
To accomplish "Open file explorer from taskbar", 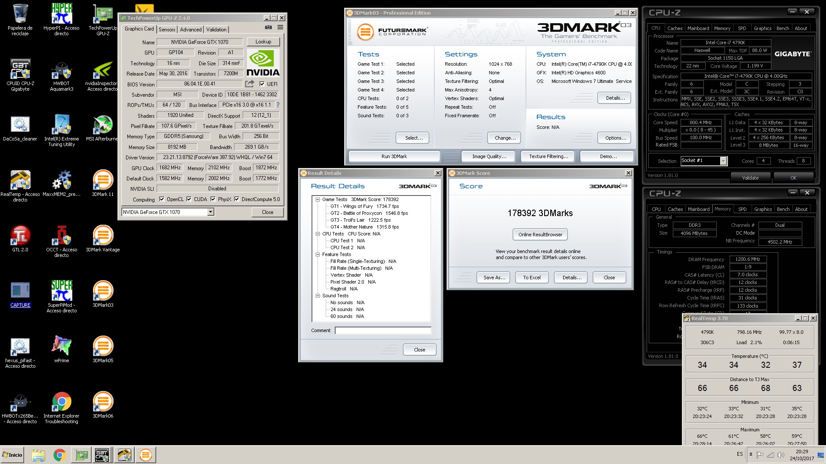I will (38, 455).
